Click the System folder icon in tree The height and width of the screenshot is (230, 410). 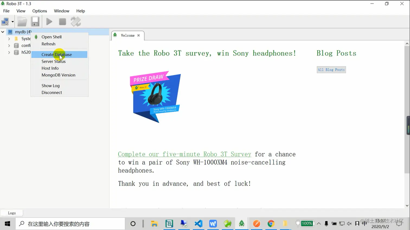tap(16, 39)
